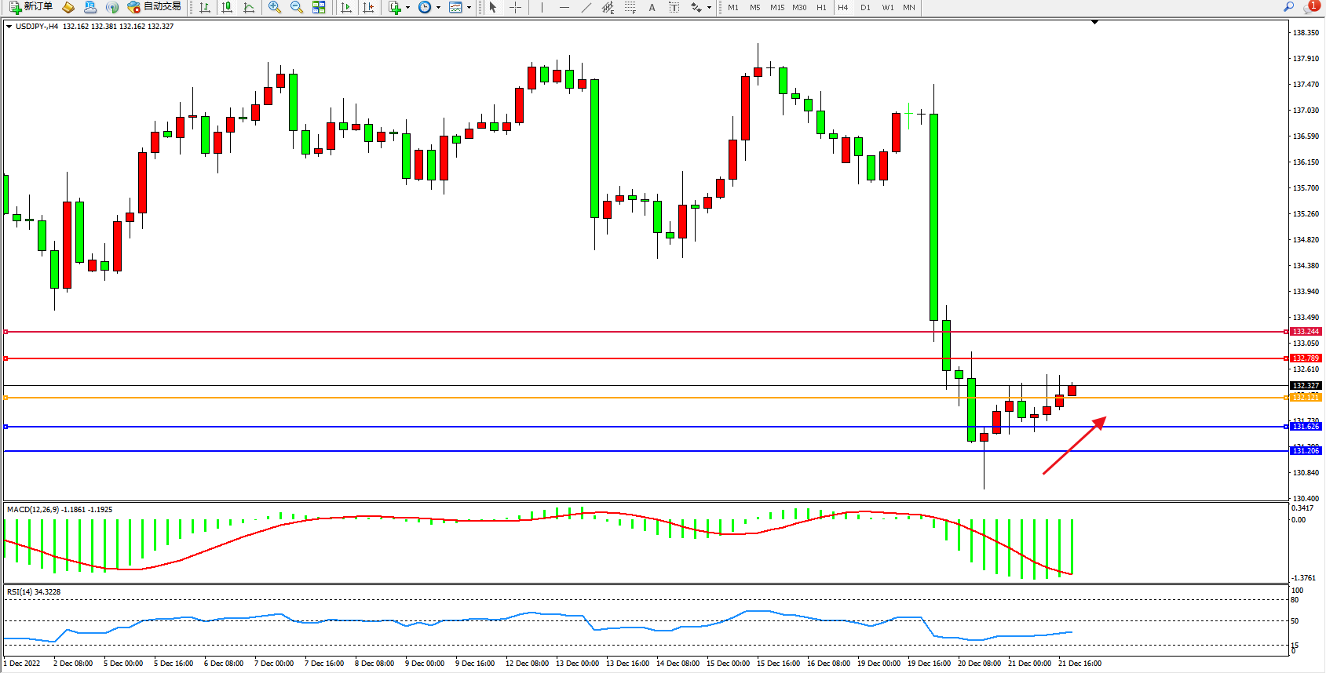Tile chart windows icon
This screenshot has height=673, width=1326.
pos(319,7)
